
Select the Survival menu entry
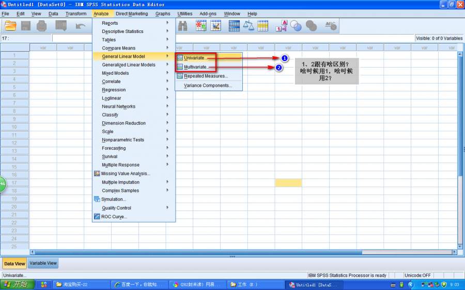point(134,156)
